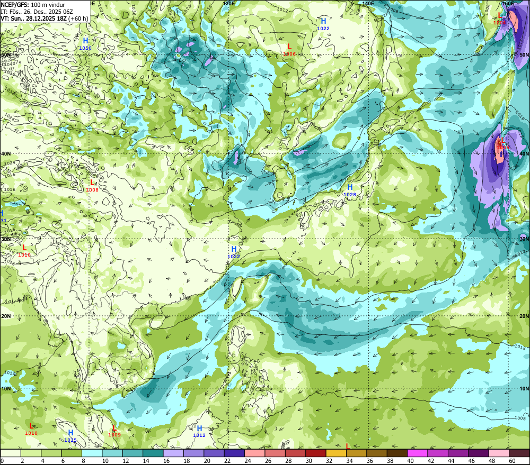Select the gold 32–34 legend swatch
The image size is (530, 465).
(x=337, y=453)
